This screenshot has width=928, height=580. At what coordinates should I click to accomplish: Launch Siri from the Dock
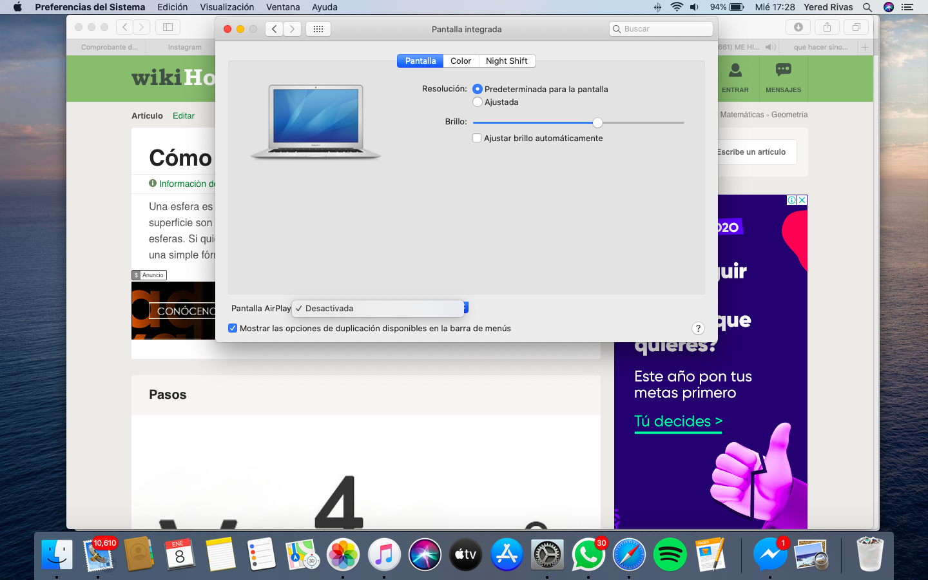click(x=425, y=554)
